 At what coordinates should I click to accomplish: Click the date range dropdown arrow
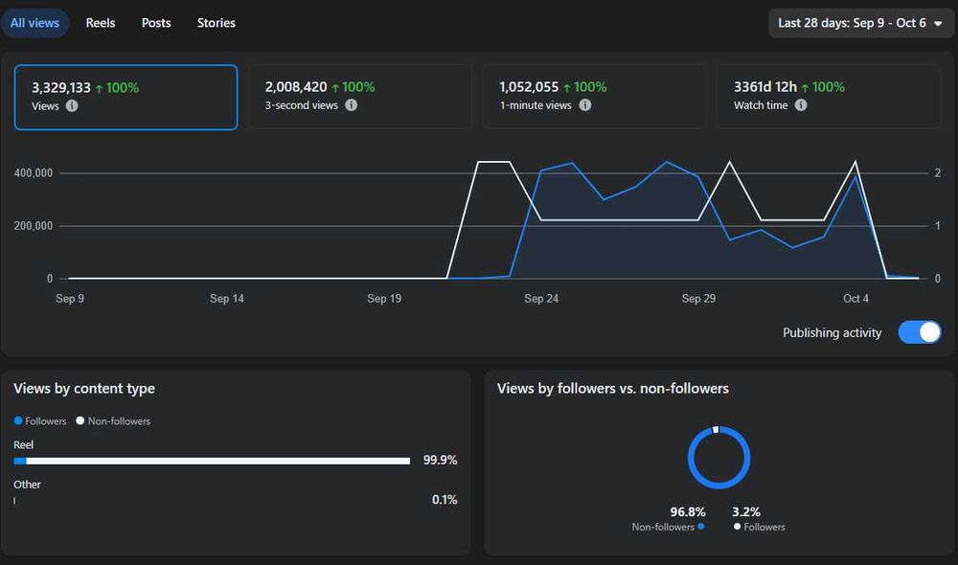938,24
